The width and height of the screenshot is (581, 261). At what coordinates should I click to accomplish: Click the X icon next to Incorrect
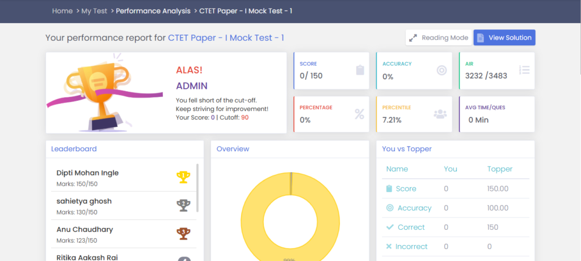(x=389, y=246)
